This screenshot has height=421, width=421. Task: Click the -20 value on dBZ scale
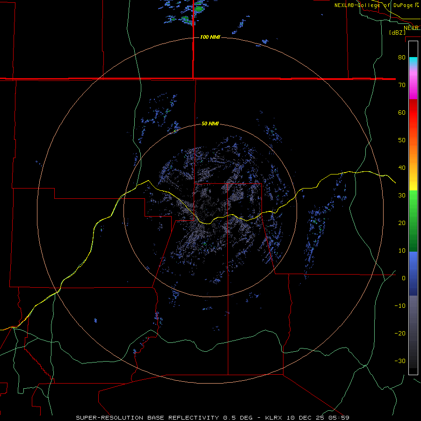400,334
